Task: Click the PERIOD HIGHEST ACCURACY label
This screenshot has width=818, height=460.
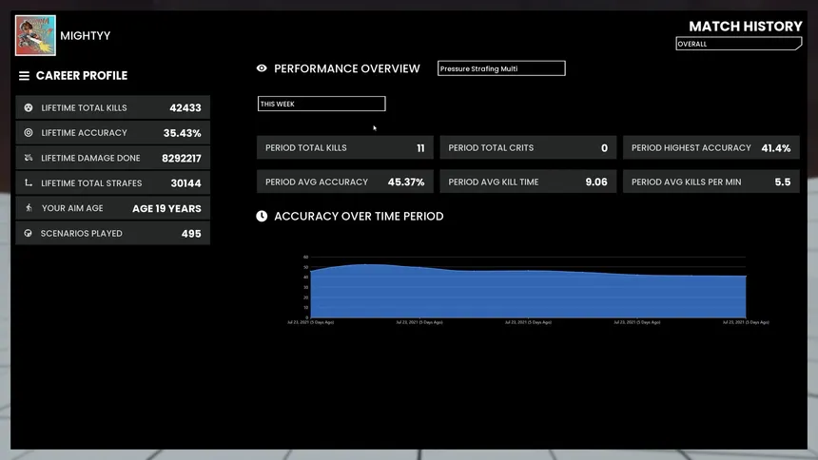Action: tap(691, 147)
